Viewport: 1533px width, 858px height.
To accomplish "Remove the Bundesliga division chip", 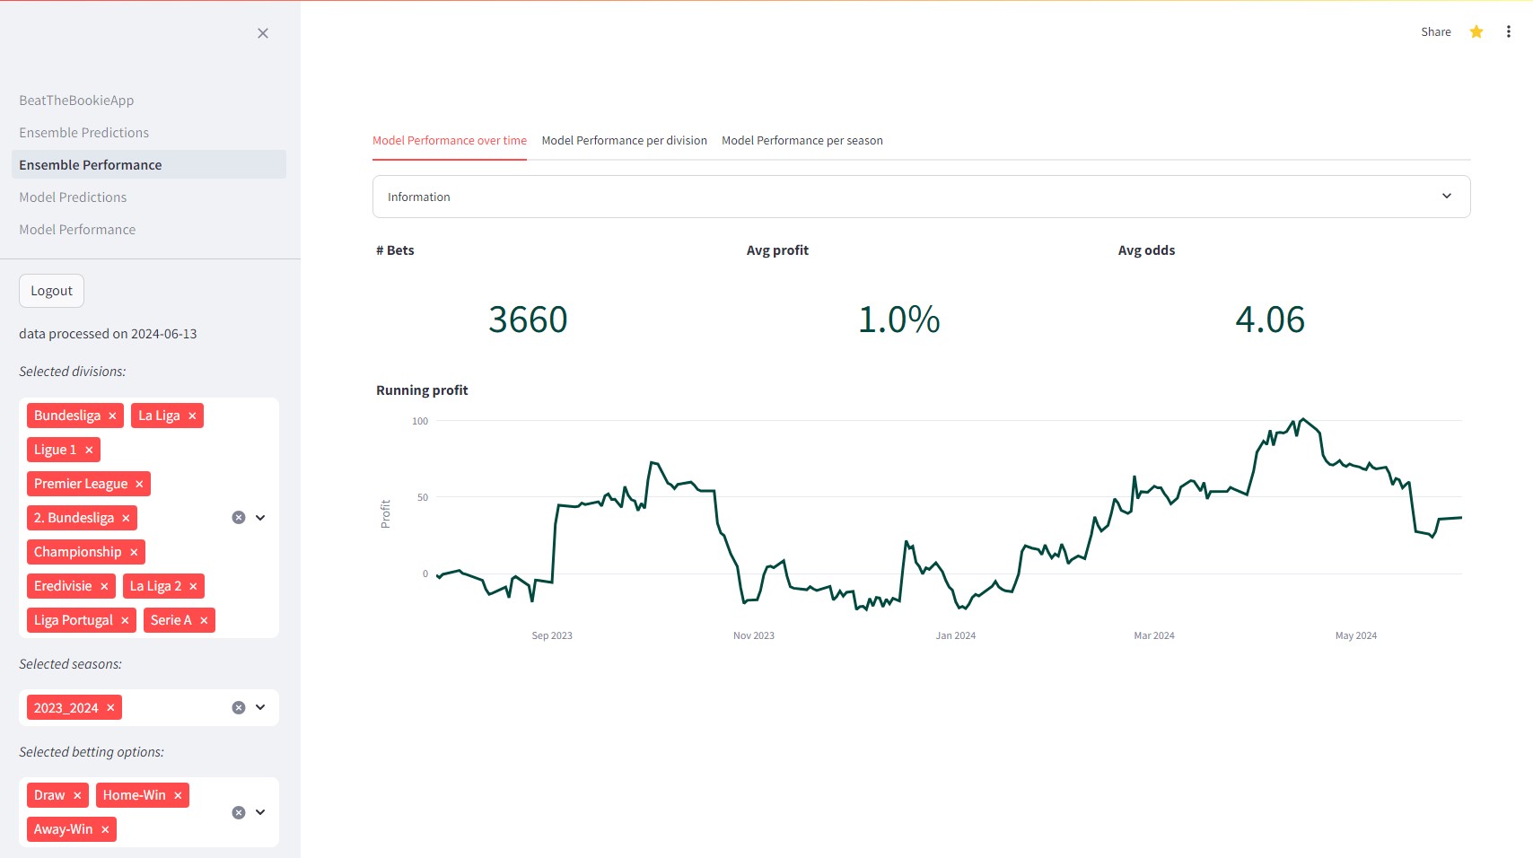I will 112,415.
